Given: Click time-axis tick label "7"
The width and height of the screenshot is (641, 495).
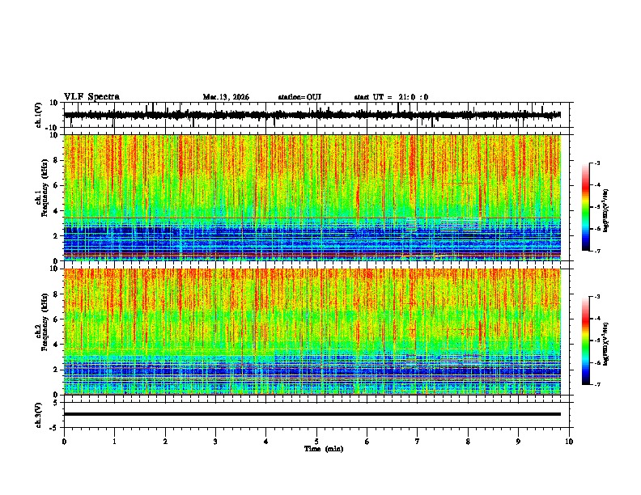Looking at the screenshot, I should pyautogui.click(x=418, y=442).
